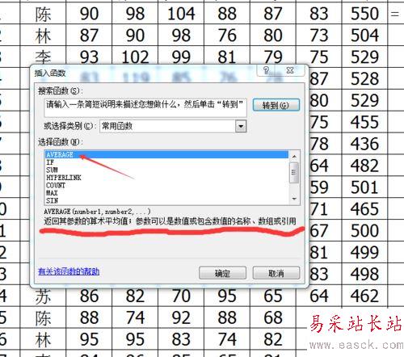Select the cell with total 498
The height and width of the screenshot is (357, 404).
[x=364, y=274]
